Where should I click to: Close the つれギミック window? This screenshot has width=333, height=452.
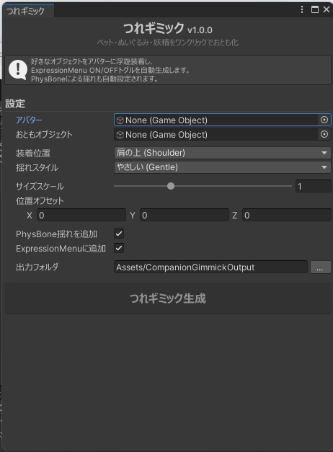pyautogui.click(x=327, y=9)
